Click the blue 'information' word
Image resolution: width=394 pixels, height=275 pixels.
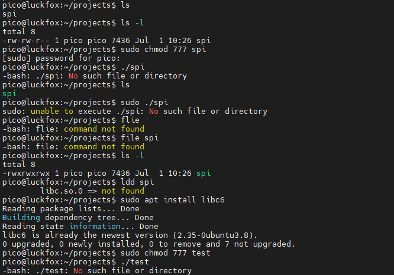click(95, 227)
